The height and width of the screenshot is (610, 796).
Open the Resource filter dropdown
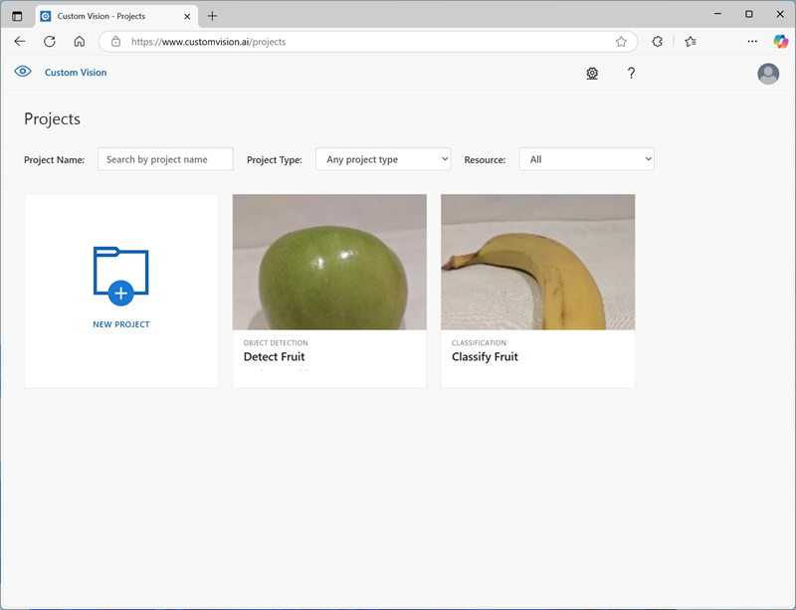click(x=586, y=158)
